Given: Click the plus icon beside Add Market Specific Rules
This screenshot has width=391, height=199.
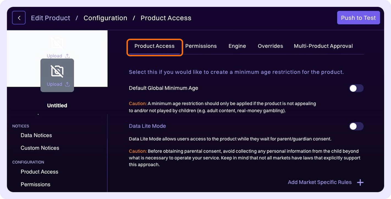Looking at the screenshot, I should click(360, 183).
